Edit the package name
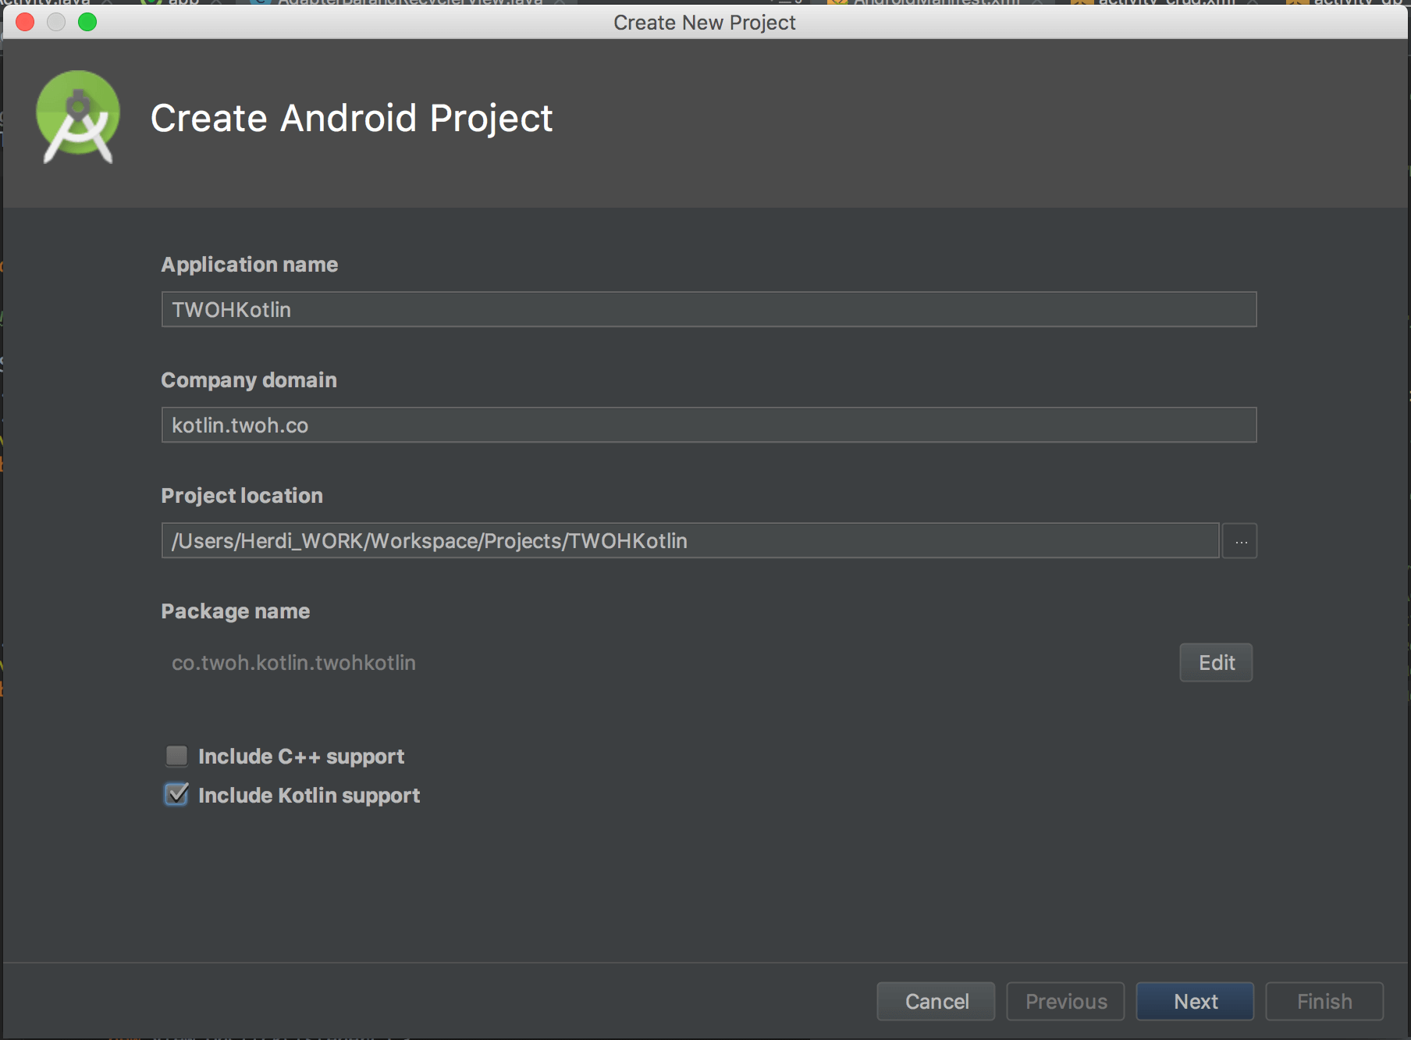The height and width of the screenshot is (1040, 1411). coord(1215,662)
